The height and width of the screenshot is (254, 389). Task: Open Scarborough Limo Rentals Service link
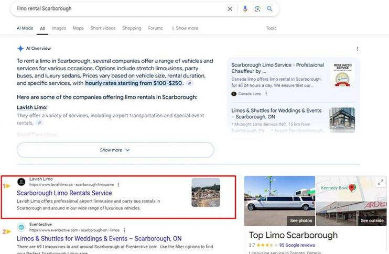pos(64,193)
